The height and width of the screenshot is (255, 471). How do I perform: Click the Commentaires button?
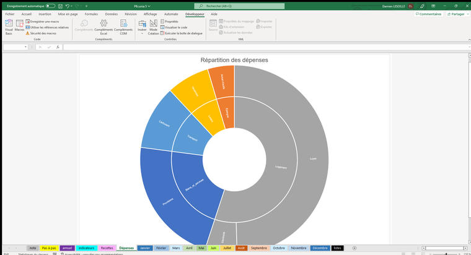coord(428,14)
